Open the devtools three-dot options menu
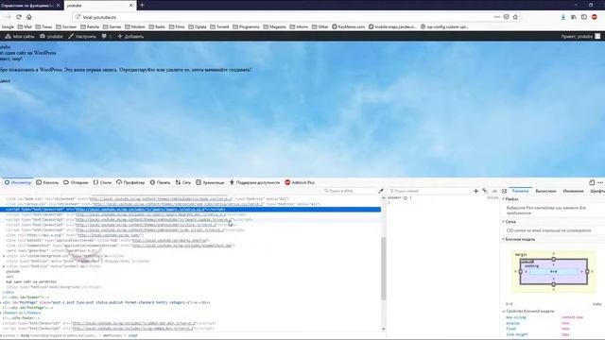This screenshot has height=340, width=605. point(600,182)
